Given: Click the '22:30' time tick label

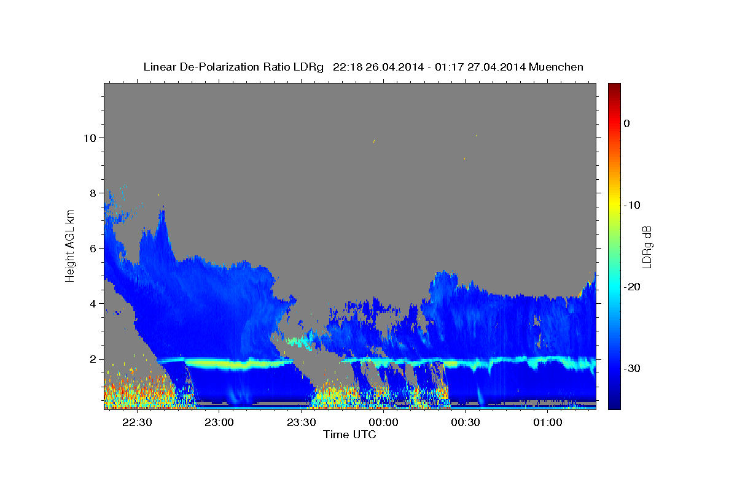Looking at the screenshot, I should (x=137, y=423).
